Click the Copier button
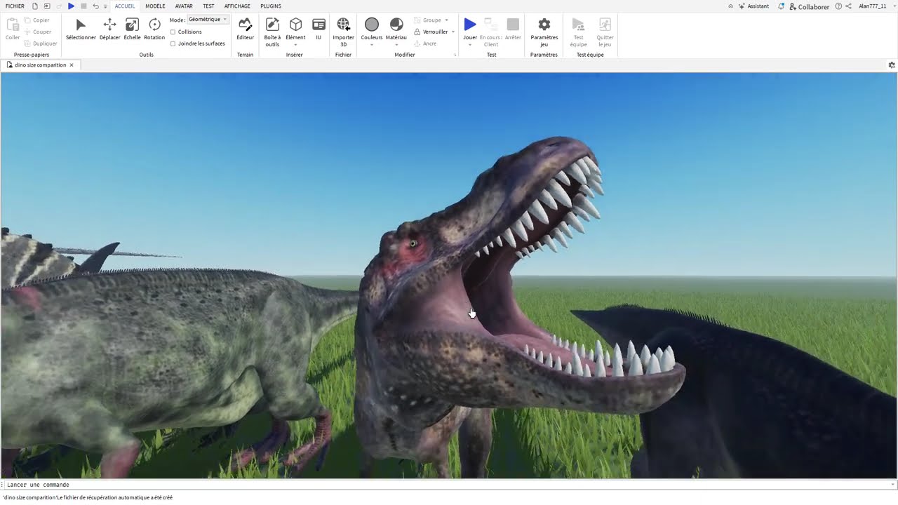The height and width of the screenshot is (505, 898). point(36,20)
